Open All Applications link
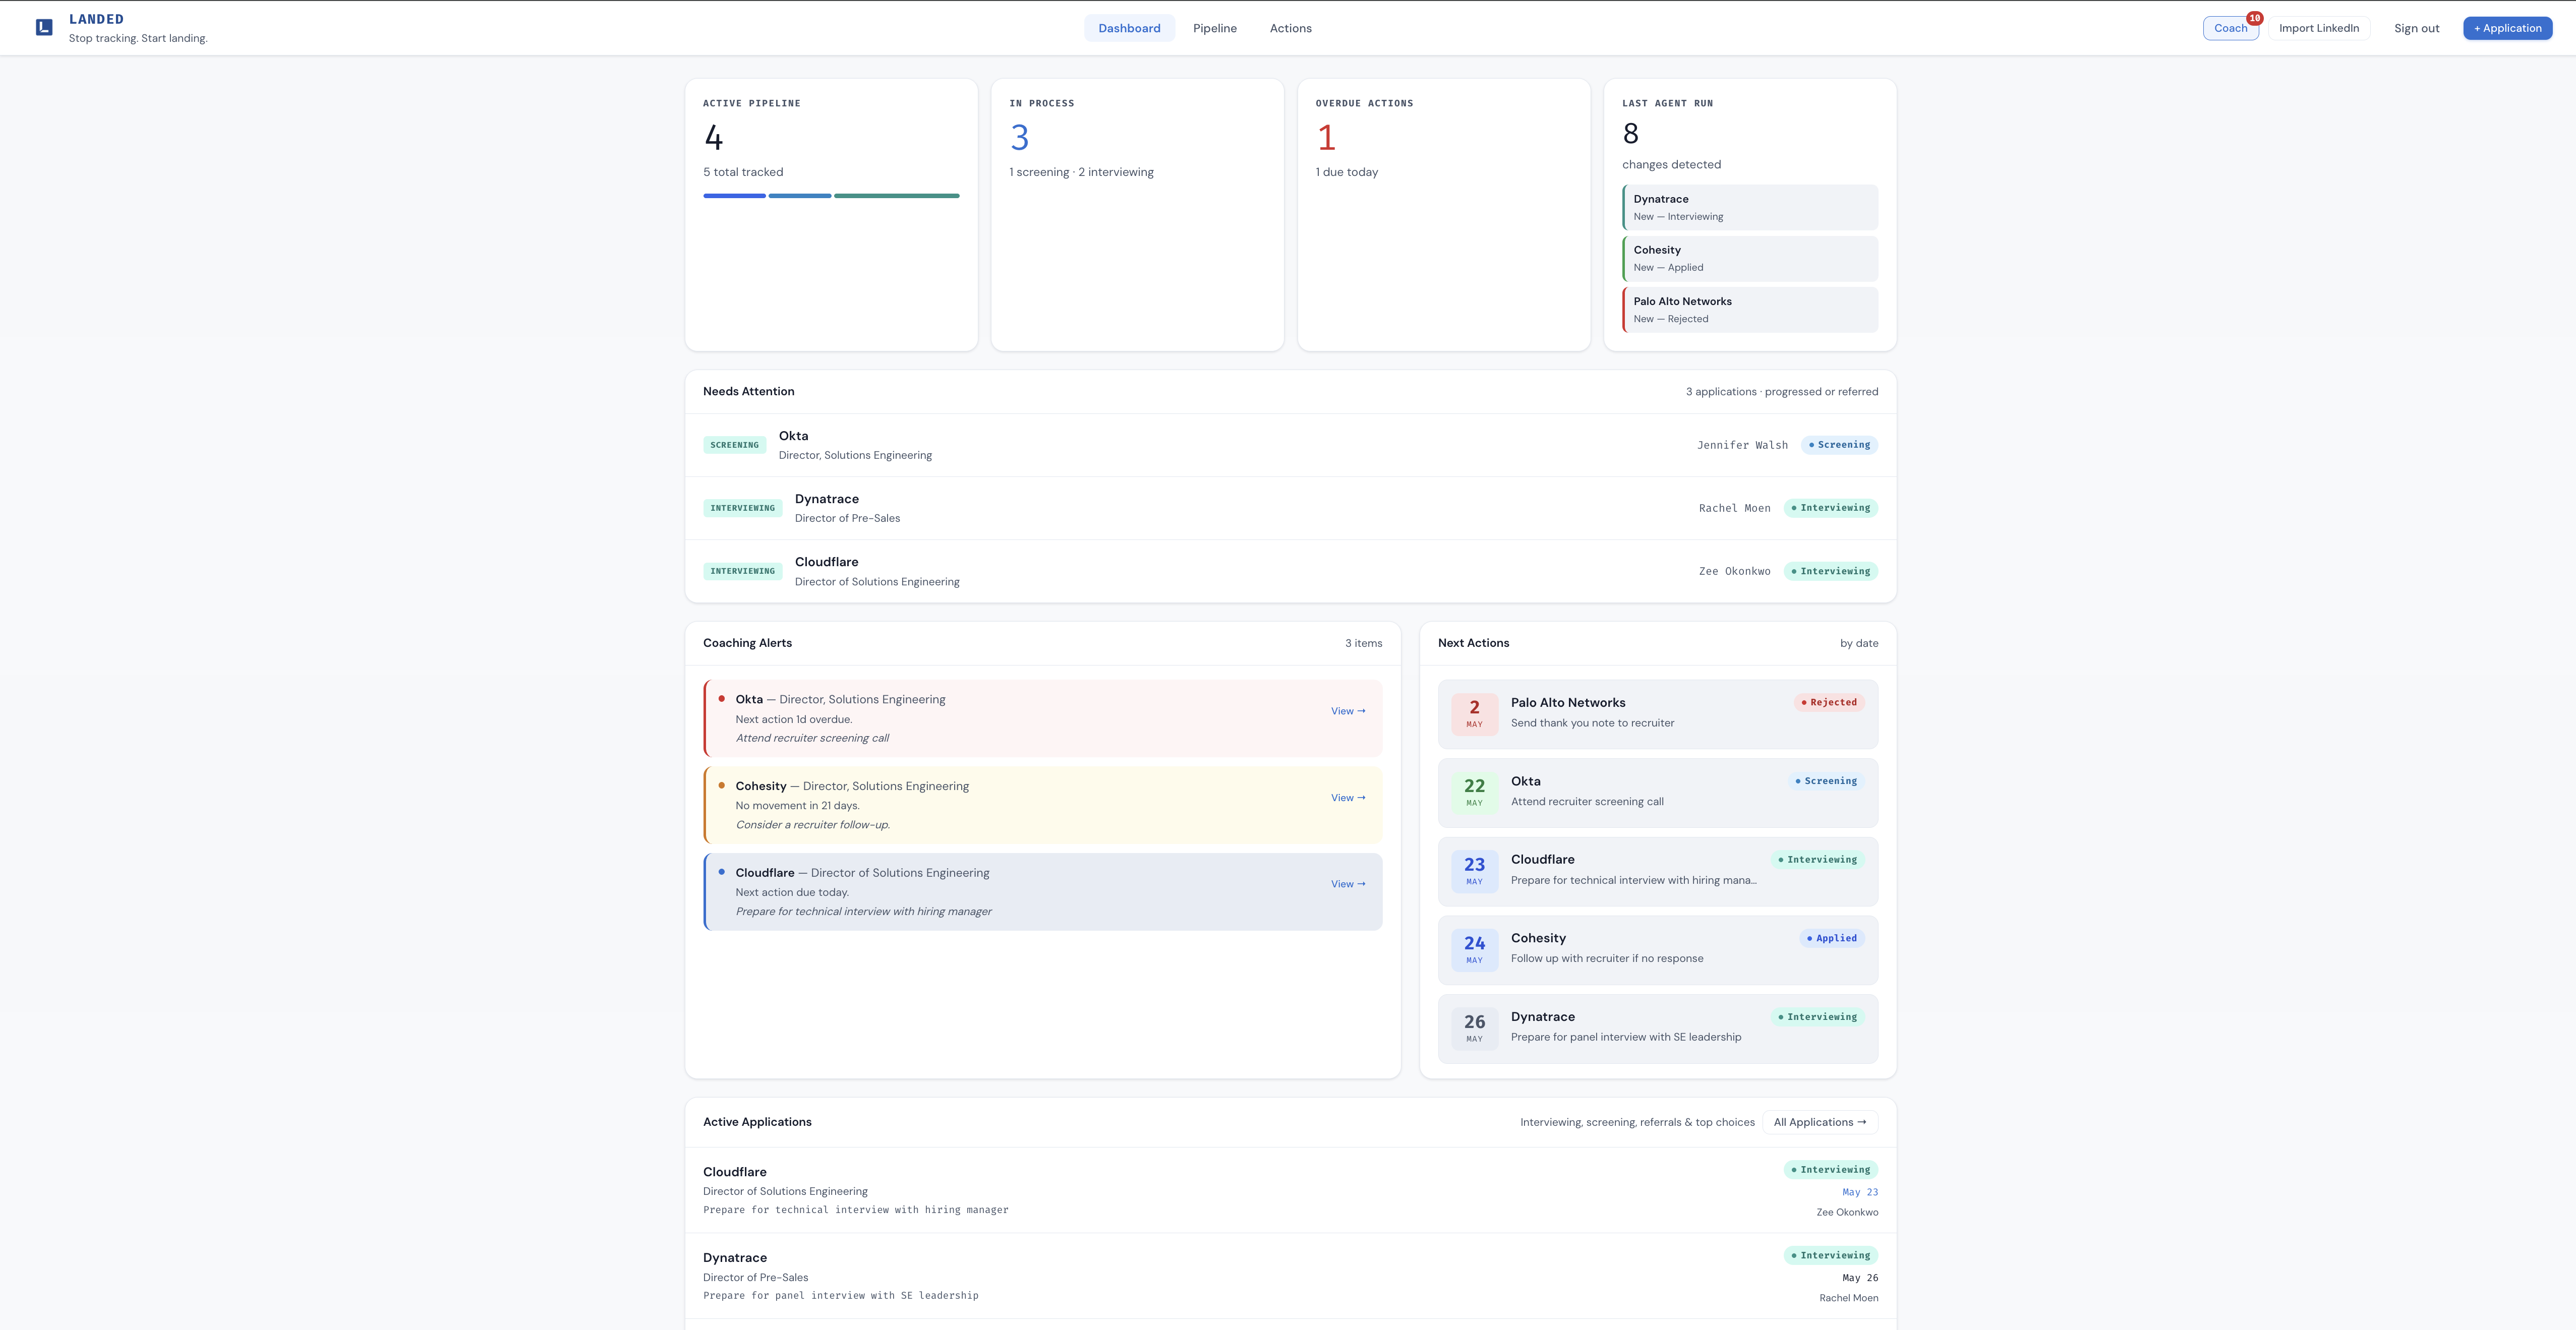Viewport: 2576px width, 1330px height. click(x=1819, y=1122)
